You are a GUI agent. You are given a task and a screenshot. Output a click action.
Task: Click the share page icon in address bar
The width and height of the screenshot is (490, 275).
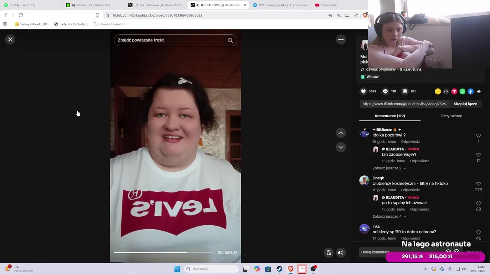[x=356, y=15]
